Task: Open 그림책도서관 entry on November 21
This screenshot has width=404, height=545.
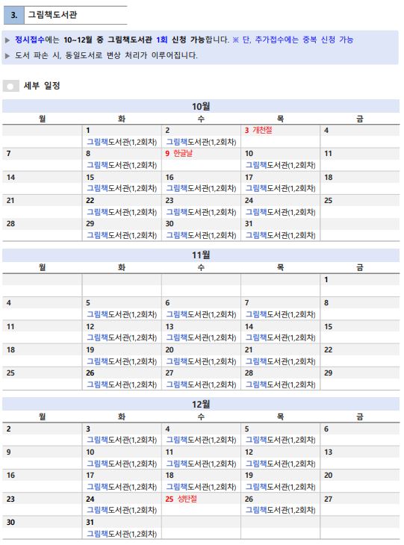Action: (x=281, y=361)
